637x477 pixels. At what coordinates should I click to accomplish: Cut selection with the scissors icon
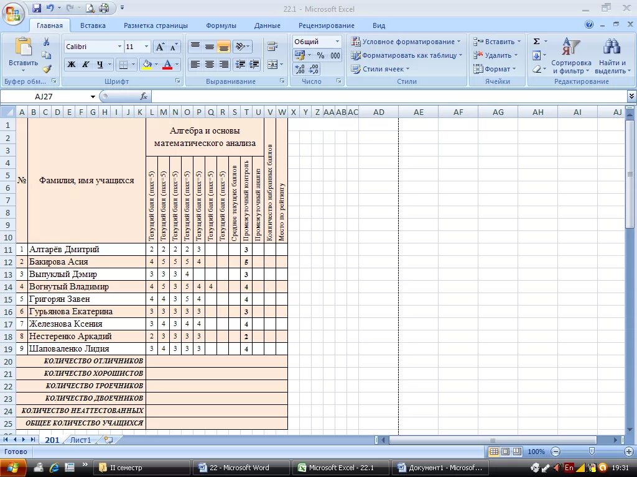tap(46, 42)
